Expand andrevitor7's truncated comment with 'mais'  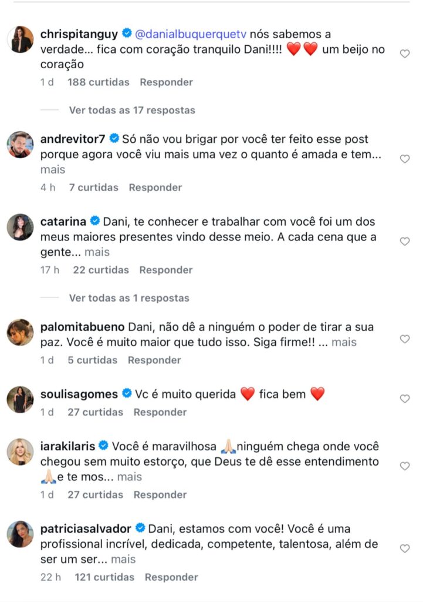click(x=53, y=170)
